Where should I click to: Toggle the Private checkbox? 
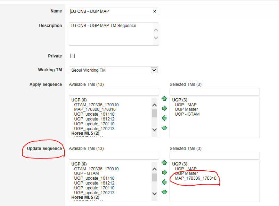[73, 56]
